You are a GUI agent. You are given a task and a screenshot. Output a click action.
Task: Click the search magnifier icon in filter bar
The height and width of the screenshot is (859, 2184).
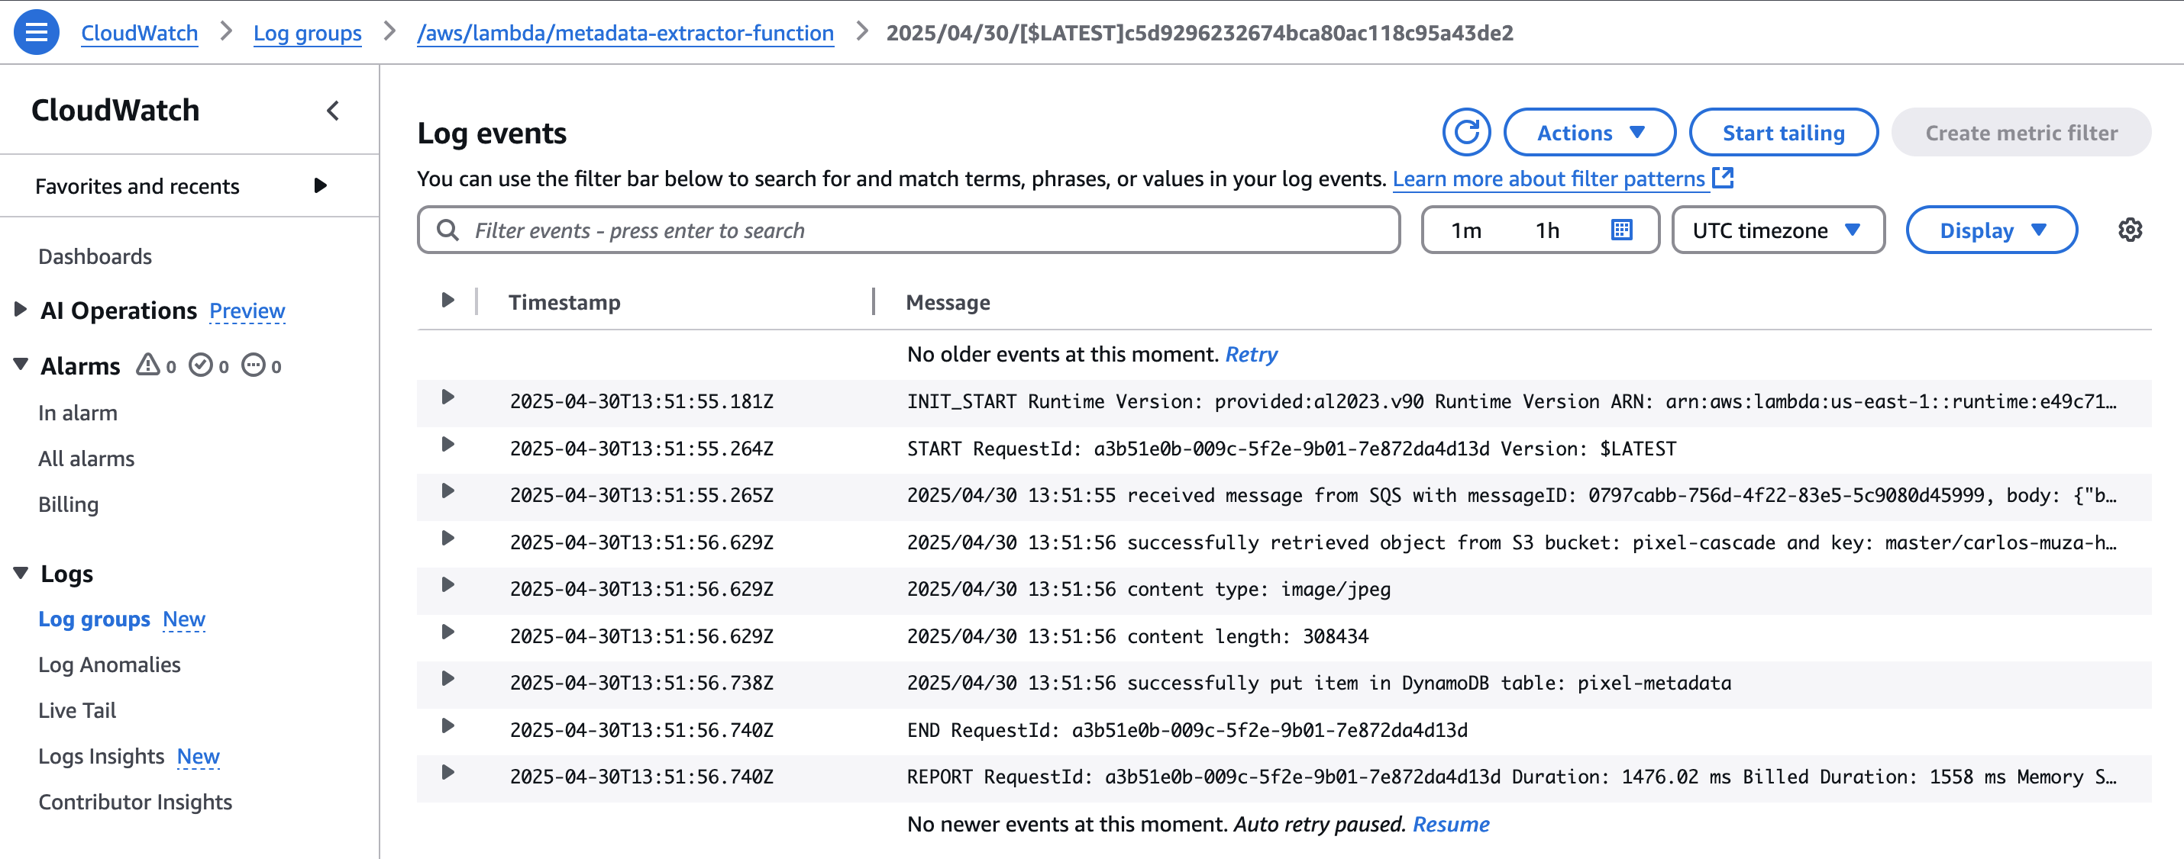click(447, 230)
